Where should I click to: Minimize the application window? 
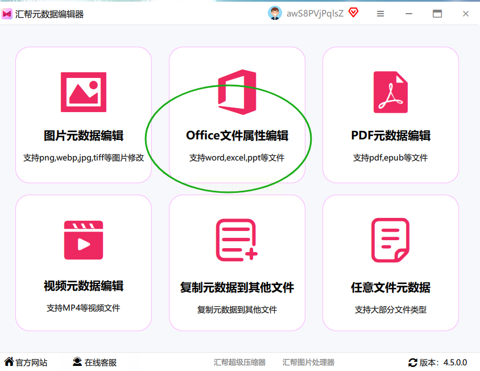[x=409, y=14]
